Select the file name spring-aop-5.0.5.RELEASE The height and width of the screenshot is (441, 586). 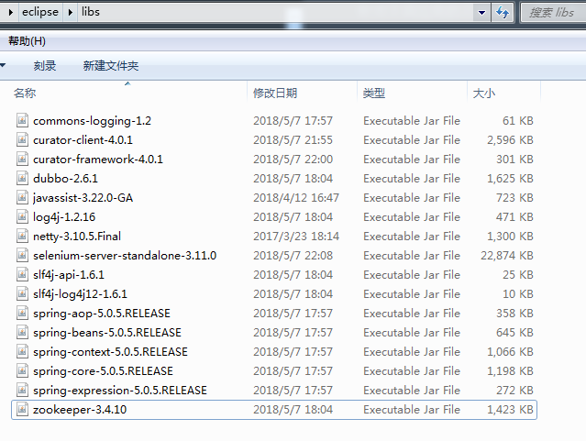point(102,314)
